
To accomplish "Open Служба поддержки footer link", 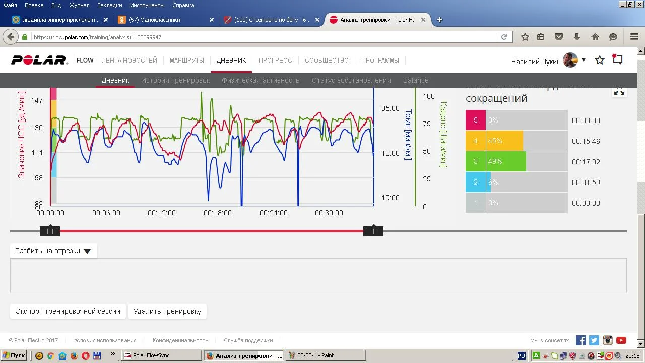I will 248,340.
